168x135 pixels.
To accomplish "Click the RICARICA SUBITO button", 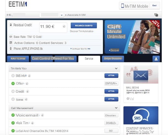I will (x=84, y=25).
